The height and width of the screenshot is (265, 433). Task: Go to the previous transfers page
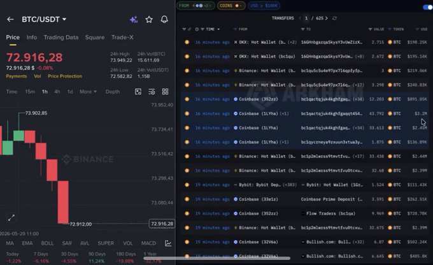tap(300, 18)
